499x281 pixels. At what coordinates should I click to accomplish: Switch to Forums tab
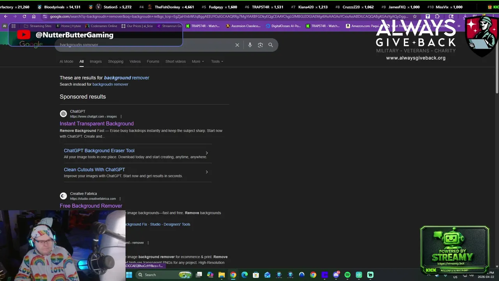153,61
